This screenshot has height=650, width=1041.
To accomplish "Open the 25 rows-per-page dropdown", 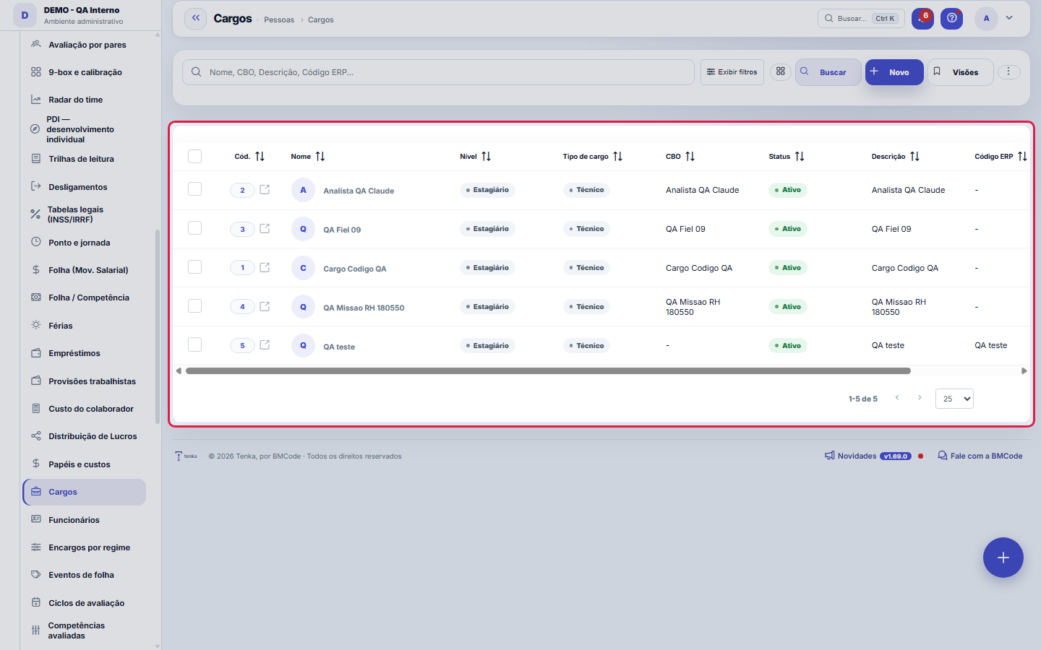I will click(x=954, y=399).
